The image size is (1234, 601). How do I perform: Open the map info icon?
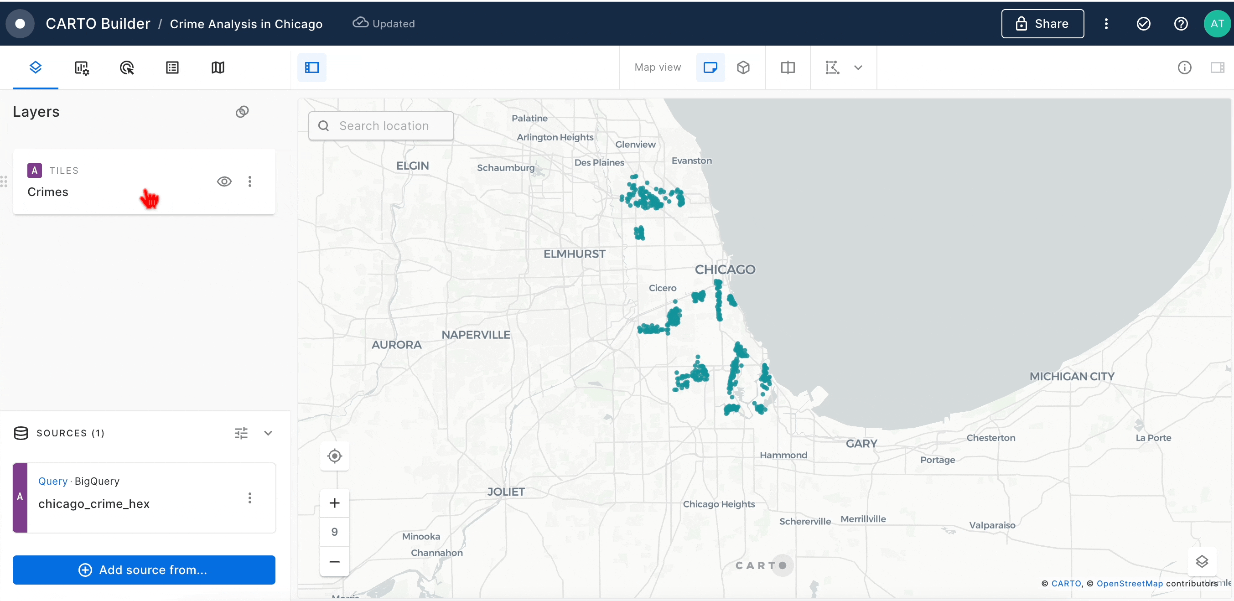(1184, 67)
